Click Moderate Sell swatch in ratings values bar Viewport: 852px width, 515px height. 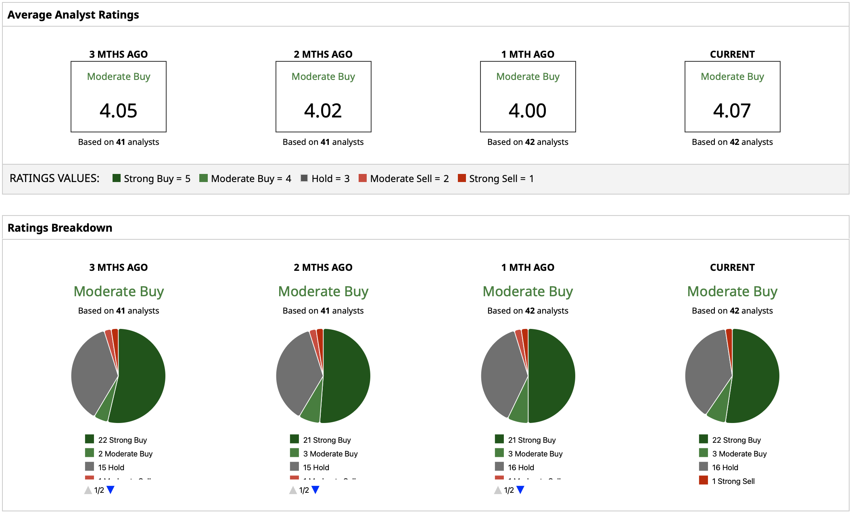pyautogui.click(x=363, y=178)
